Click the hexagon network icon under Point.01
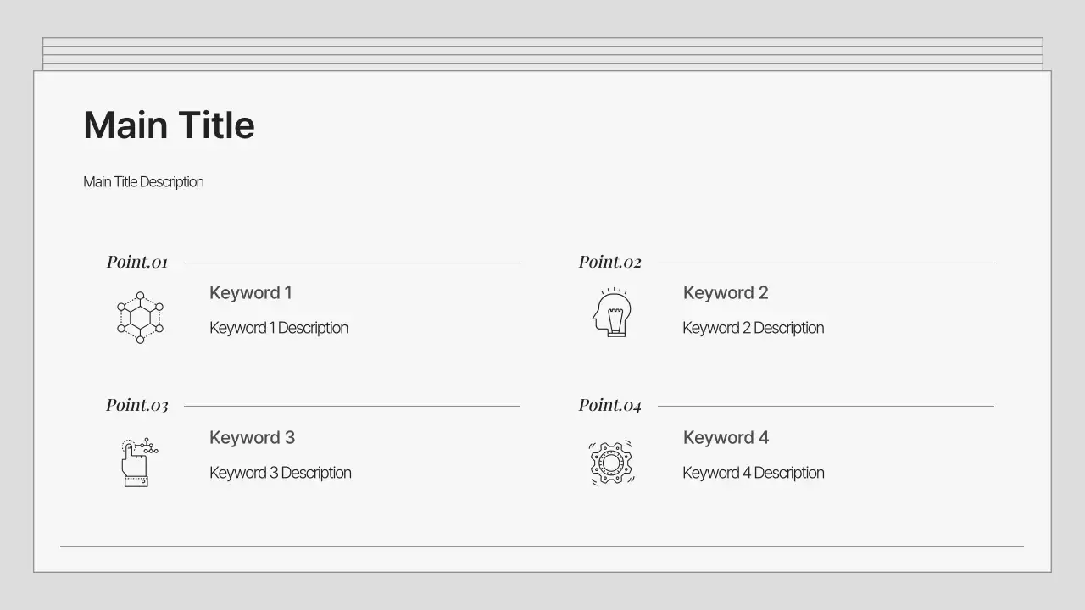This screenshot has height=610, width=1085. (140, 318)
